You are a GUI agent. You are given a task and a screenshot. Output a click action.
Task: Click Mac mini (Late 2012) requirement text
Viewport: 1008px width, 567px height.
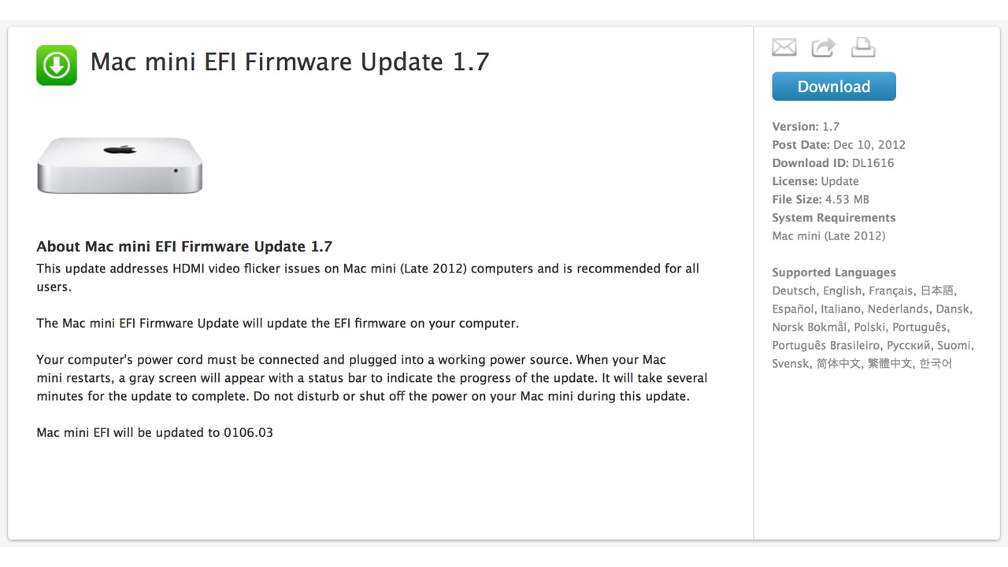pyautogui.click(x=828, y=235)
